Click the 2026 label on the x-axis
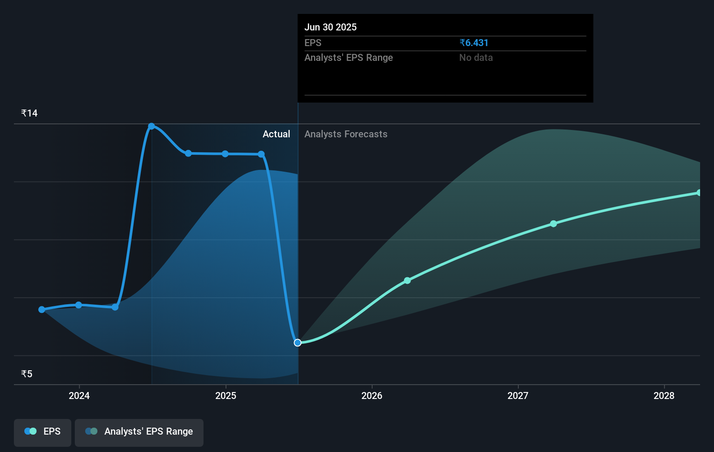This screenshot has height=452, width=714. point(372,396)
